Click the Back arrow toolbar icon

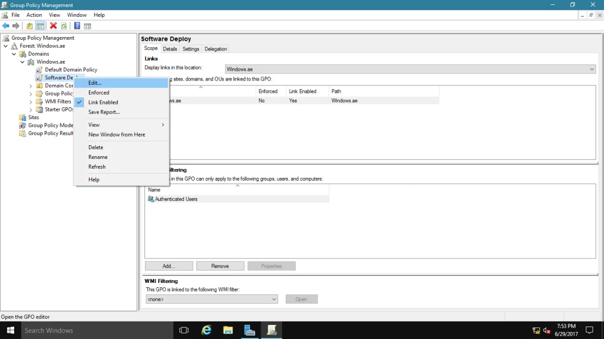tap(6, 26)
